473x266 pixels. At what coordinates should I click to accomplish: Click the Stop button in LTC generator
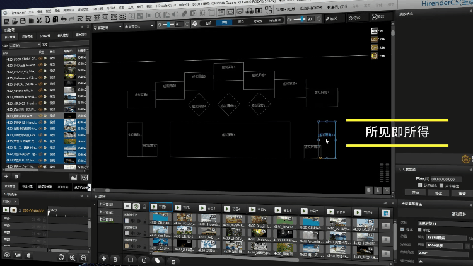[439, 193]
